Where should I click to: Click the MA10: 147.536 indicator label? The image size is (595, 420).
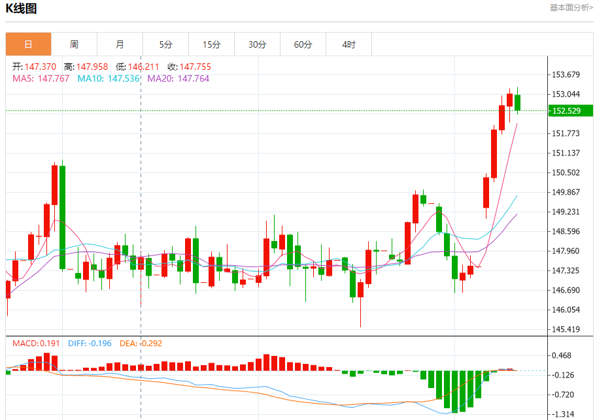point(109,78)
